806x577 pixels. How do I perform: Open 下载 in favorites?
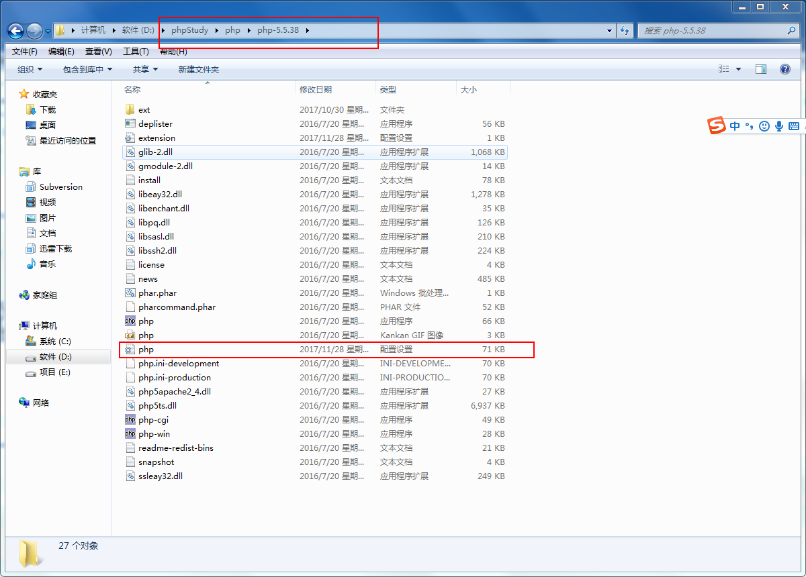click(x=47, y=109)
